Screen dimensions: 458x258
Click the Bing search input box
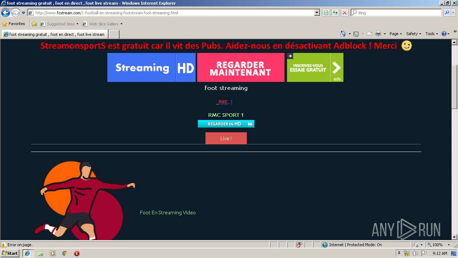[x=396, y=13]
